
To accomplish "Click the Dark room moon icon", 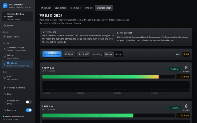I will point(5,110).
